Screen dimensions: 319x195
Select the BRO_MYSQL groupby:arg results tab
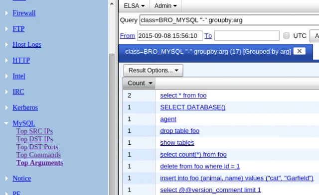pos(208,52)
